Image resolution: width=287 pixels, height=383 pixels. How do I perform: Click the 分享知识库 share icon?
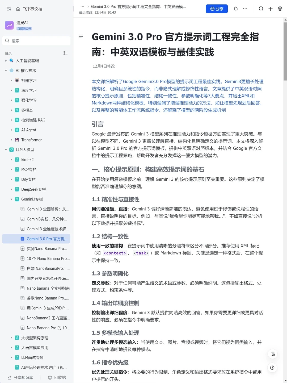[x=10, y=377]
